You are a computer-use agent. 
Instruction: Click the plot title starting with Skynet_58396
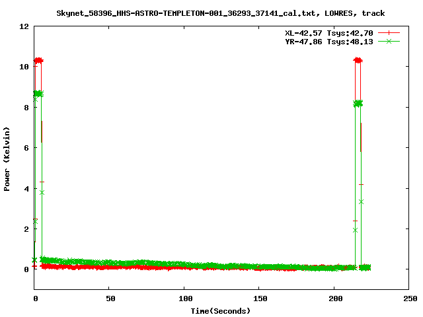click(x=220, y=13)
